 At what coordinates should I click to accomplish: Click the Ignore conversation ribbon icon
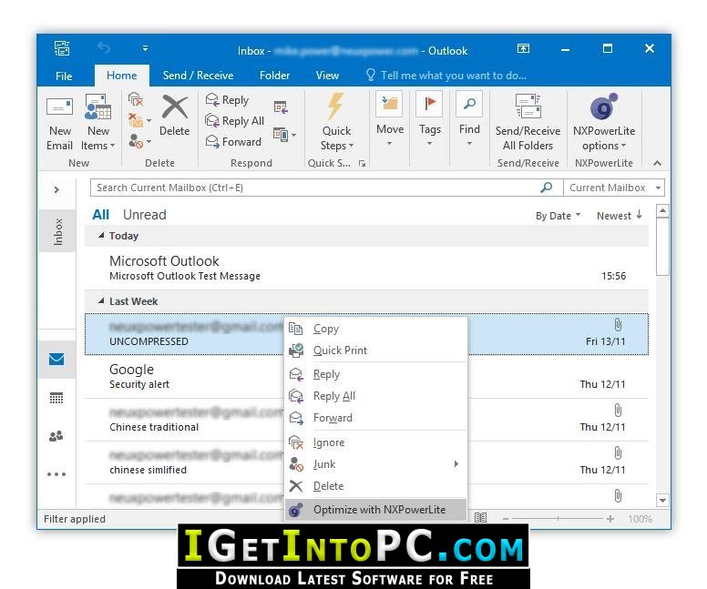[x=135, y=99]
